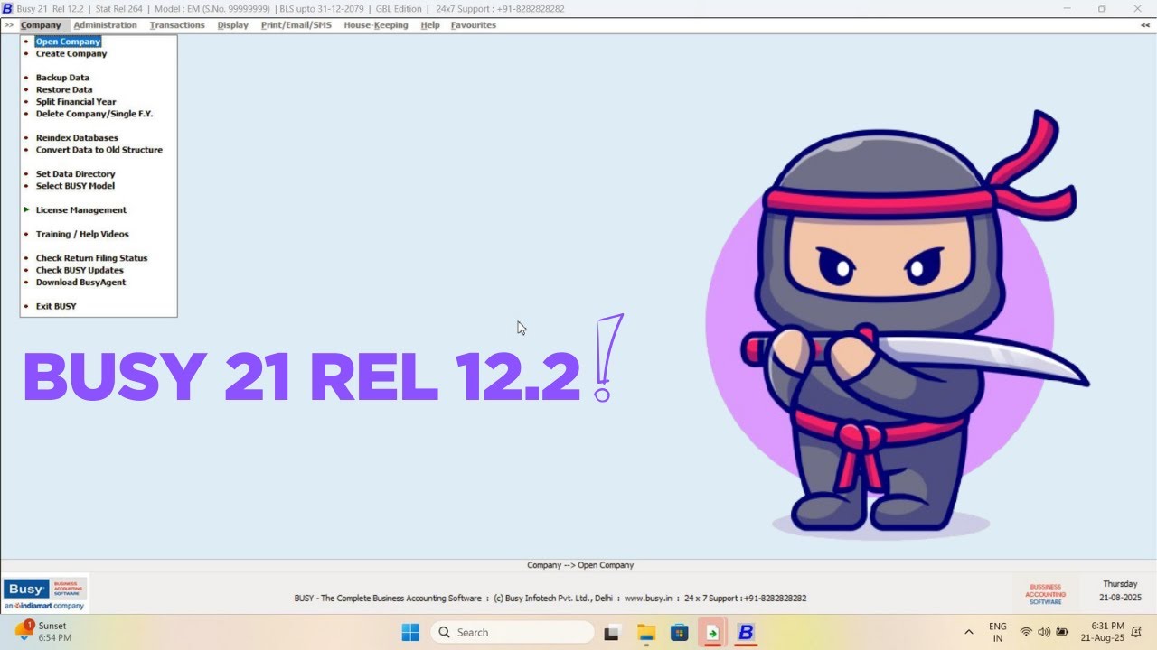Viewport: 1157px width, 650px height.
Task: Click the taskbar Search box
Action: (512, 632)
